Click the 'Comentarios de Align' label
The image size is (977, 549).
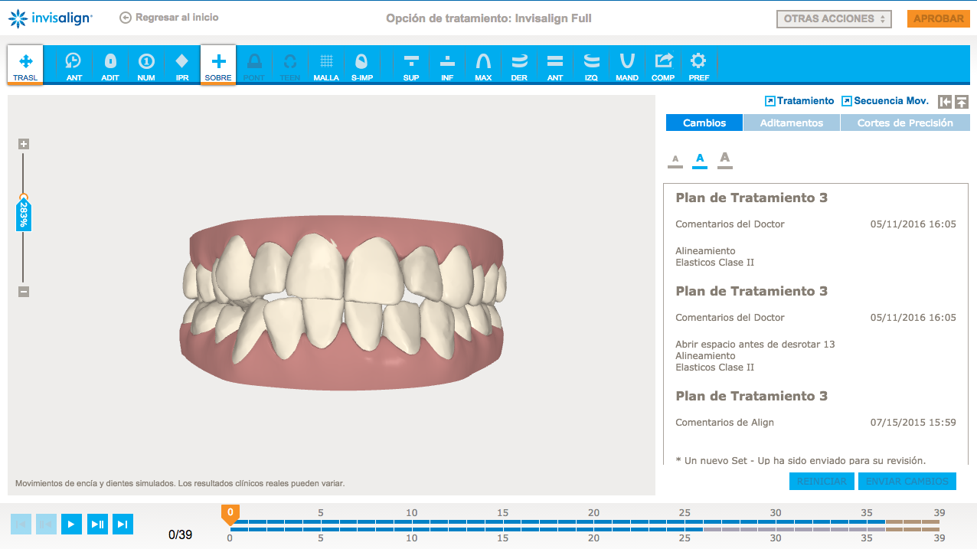(724, 422)
